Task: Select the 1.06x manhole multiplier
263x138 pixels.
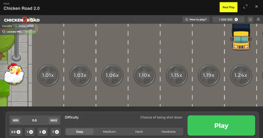Action: (x=112, y=75)
